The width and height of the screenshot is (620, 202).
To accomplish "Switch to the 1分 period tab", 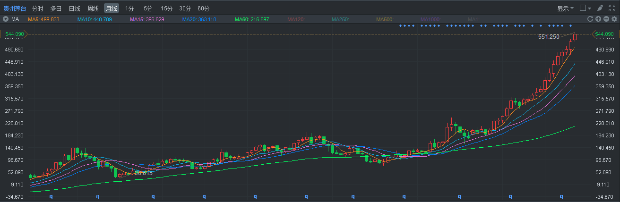I will click(129, 8).
